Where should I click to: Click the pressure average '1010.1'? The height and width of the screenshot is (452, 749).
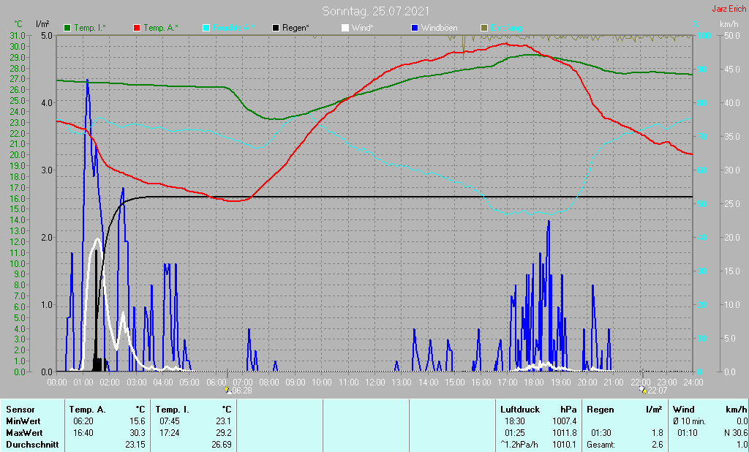point(564,445)
